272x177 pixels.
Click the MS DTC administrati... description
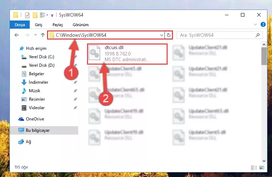127,60
